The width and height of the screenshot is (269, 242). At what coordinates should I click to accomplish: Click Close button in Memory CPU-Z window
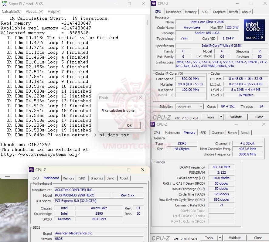(x=258, y=238)
